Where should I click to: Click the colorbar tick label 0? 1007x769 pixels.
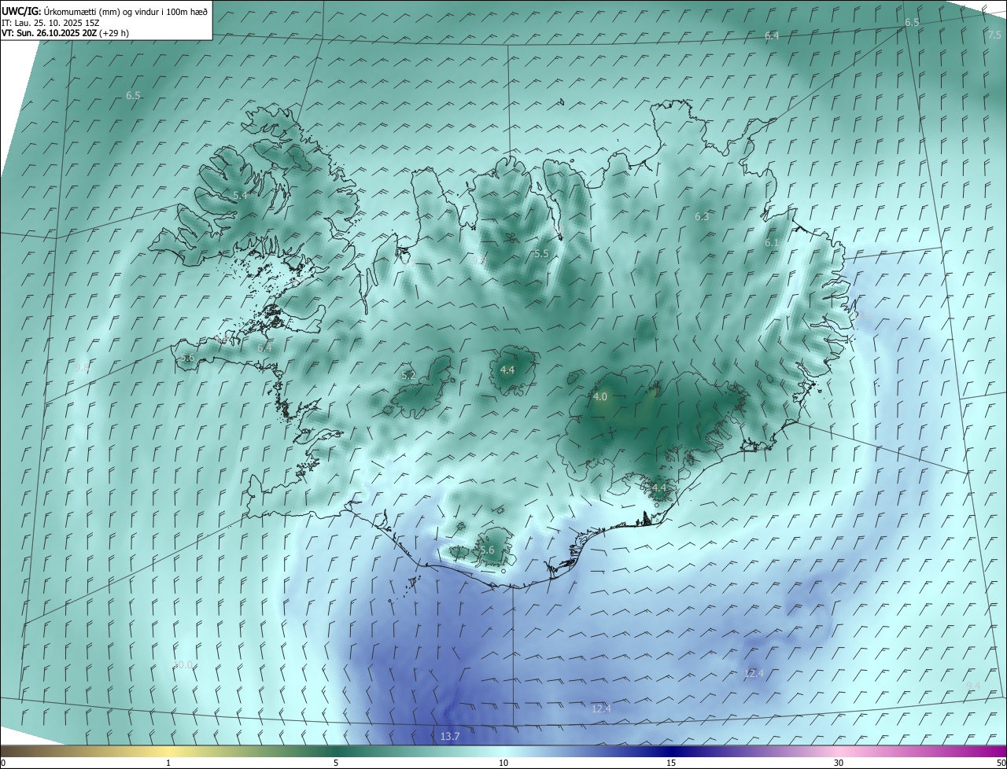click(x=3, y=763)
